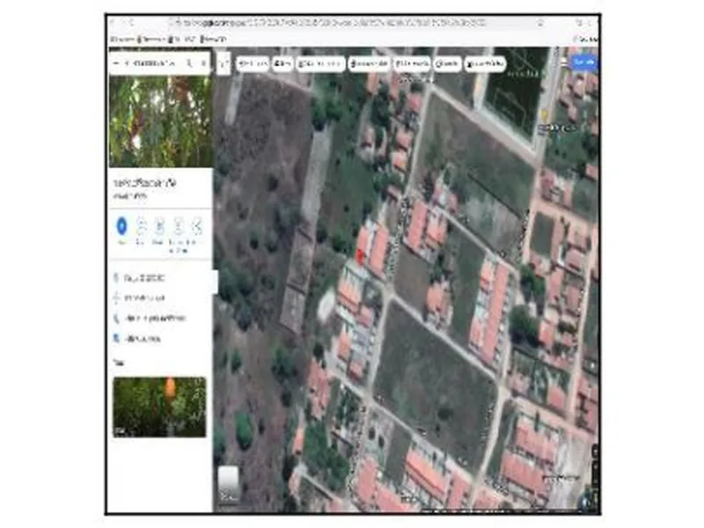The image size is (704, 528).
Task: Click the blue Directions button icon
Action: pos(121,225)
